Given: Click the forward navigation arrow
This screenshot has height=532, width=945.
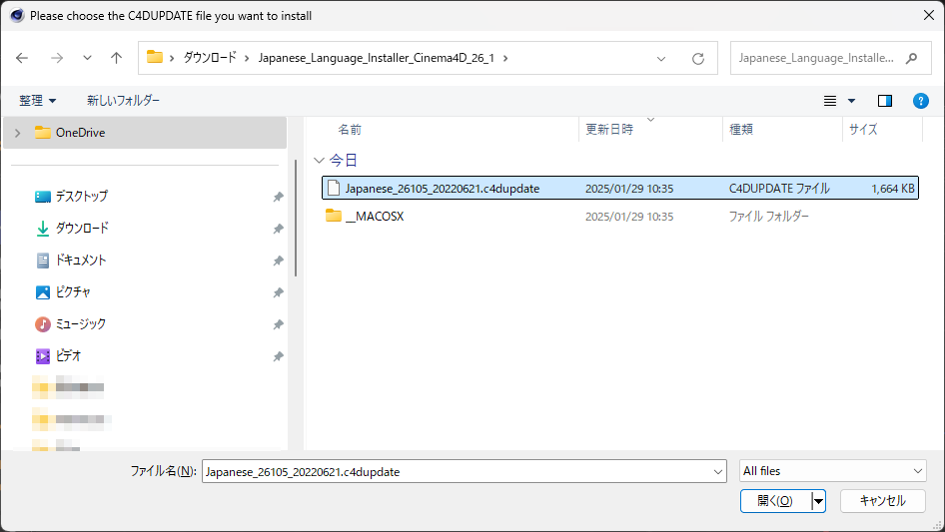Looking at the screenshot, I should (57, 58).
